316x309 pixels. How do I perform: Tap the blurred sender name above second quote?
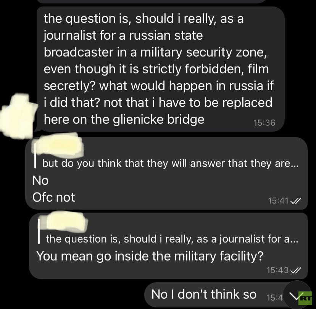[x=66, y=221]
